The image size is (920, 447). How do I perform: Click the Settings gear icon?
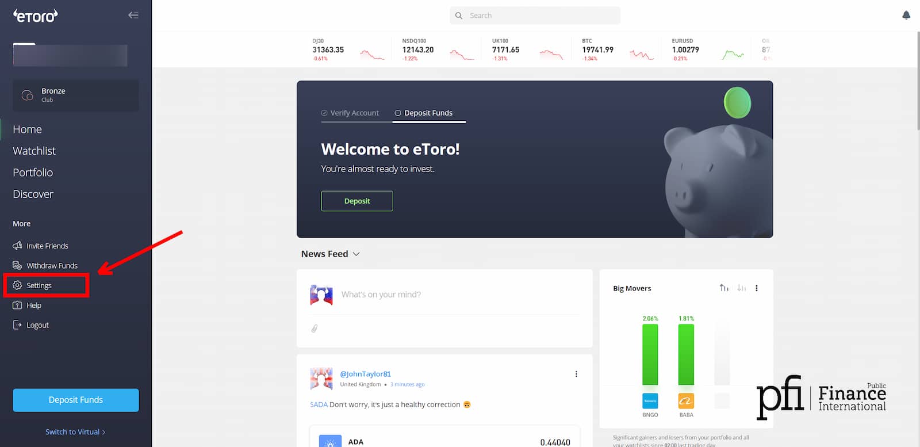click(17, 285)
